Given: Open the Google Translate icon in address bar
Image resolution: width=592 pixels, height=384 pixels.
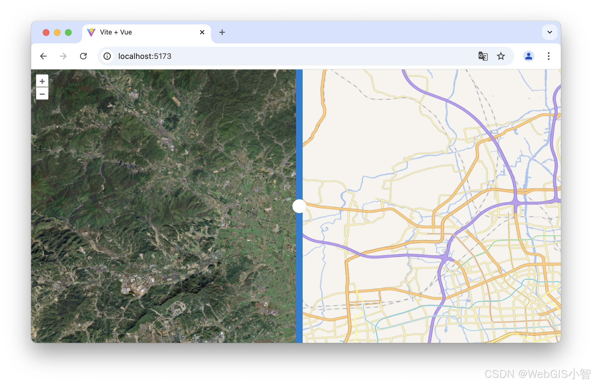Looking at the screenshot, I should coord(483,56).
